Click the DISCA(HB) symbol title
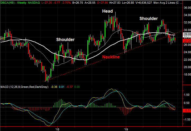 pyautogui.click(x=7, y=3)
